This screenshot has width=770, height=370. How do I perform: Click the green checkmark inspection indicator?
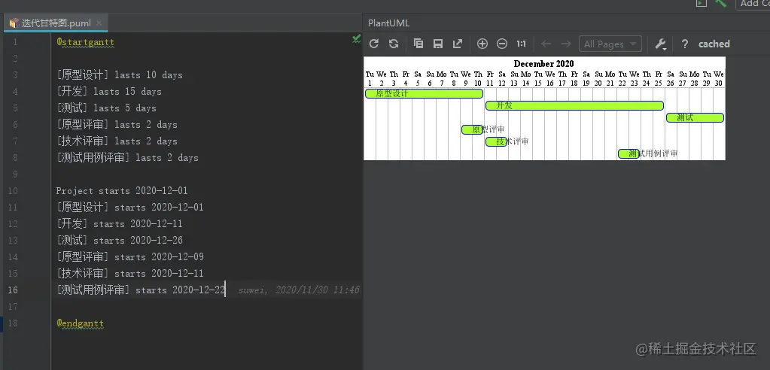click(357, 39)
